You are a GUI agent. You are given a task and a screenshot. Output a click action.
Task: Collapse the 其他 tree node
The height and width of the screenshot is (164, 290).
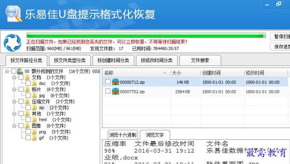[14, 114]
